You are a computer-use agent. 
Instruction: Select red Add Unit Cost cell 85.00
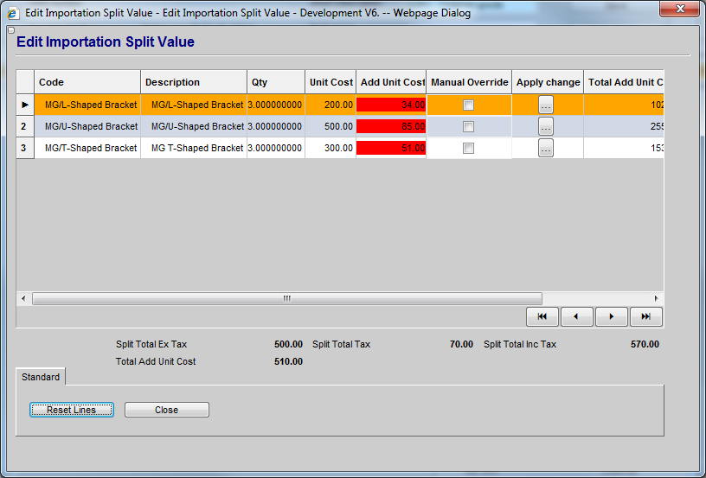(x=391, y=126)
